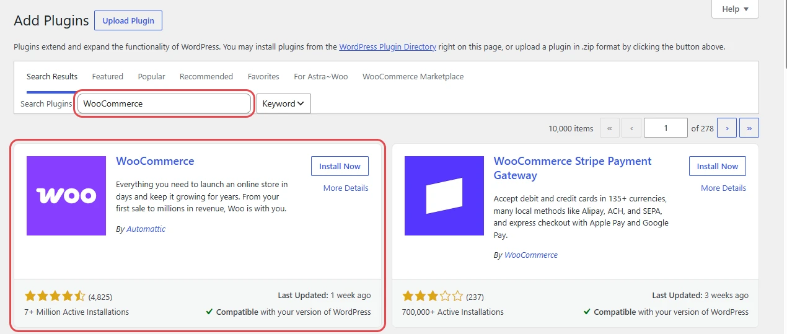This screenshot has height=334, width=787.
Task: Open WooCommerce Stripe Payment Gateway title link
Action: coord(573,168)
